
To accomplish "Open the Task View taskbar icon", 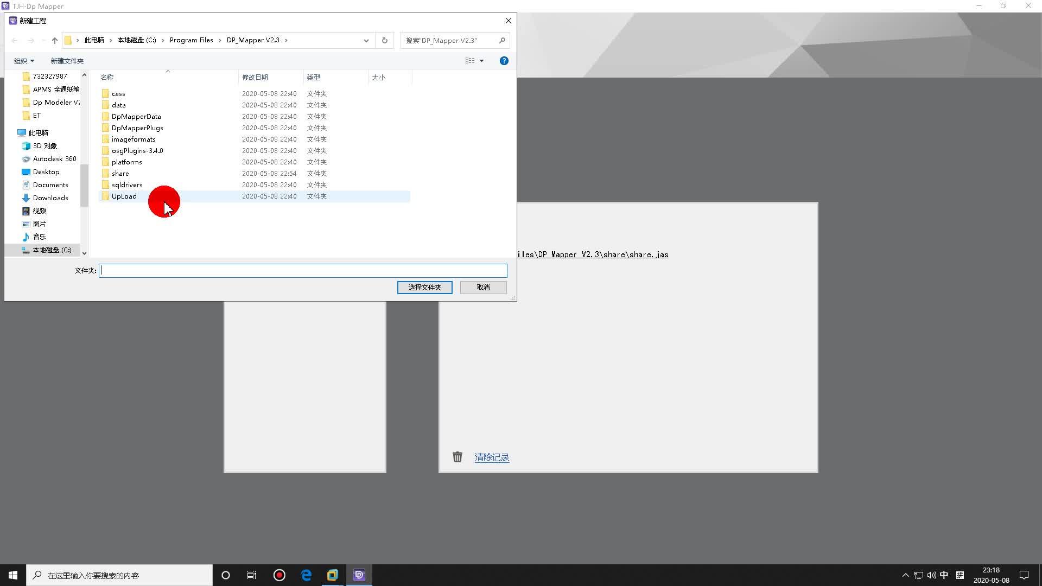I will (x=252, y=575).
